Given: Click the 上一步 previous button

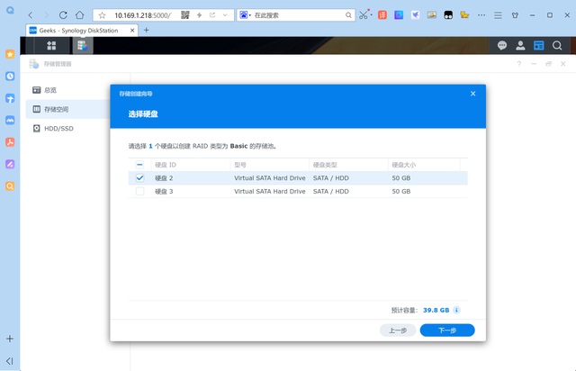Looking at the screenshot, I should pos(398,330).
